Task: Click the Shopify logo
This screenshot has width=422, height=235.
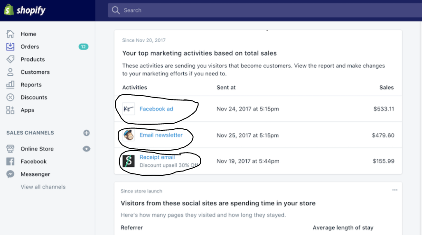Action: [x=25, y=10]
